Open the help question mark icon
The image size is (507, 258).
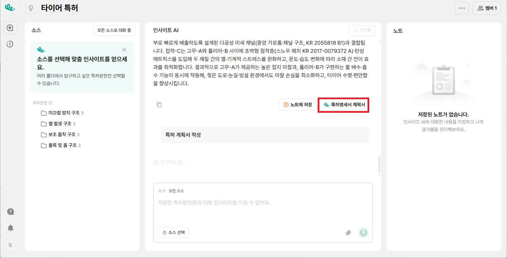11,212
